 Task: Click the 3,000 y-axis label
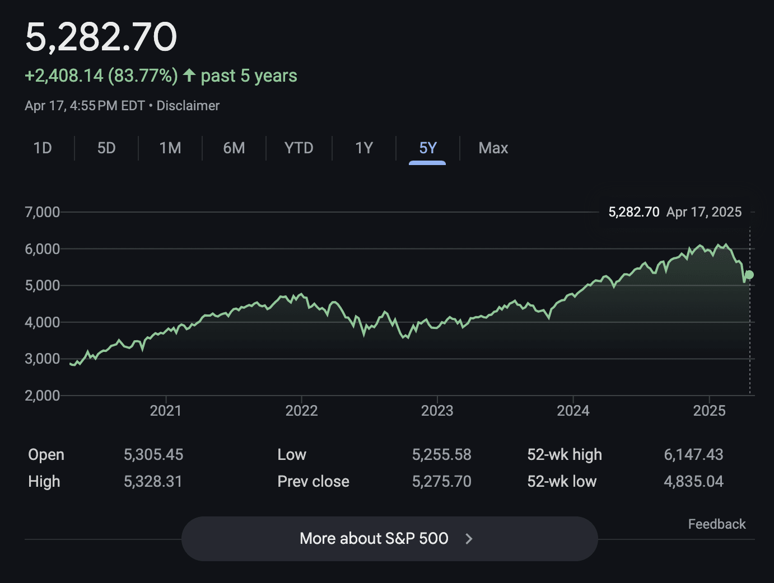43,359
